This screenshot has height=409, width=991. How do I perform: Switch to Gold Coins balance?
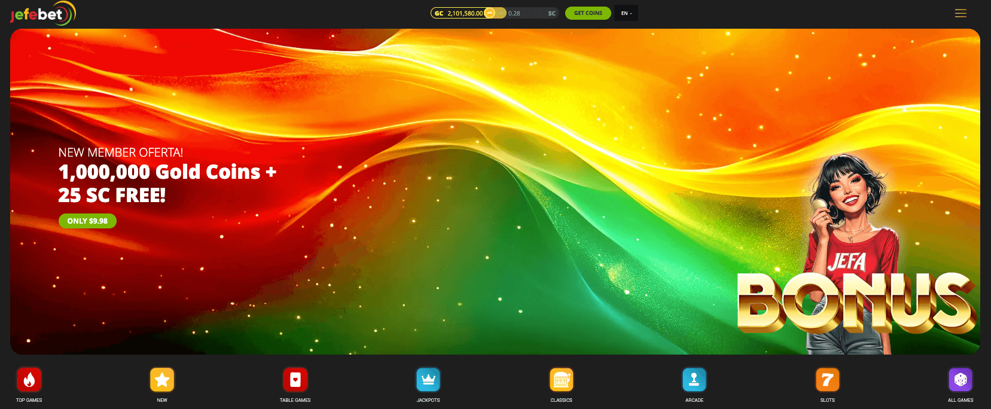coord(458,13)
